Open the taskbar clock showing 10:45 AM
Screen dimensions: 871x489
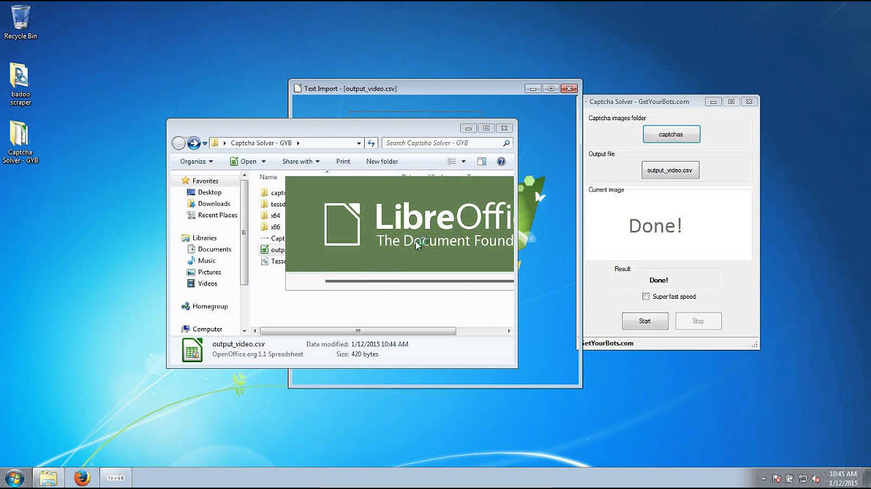(843, 478)
